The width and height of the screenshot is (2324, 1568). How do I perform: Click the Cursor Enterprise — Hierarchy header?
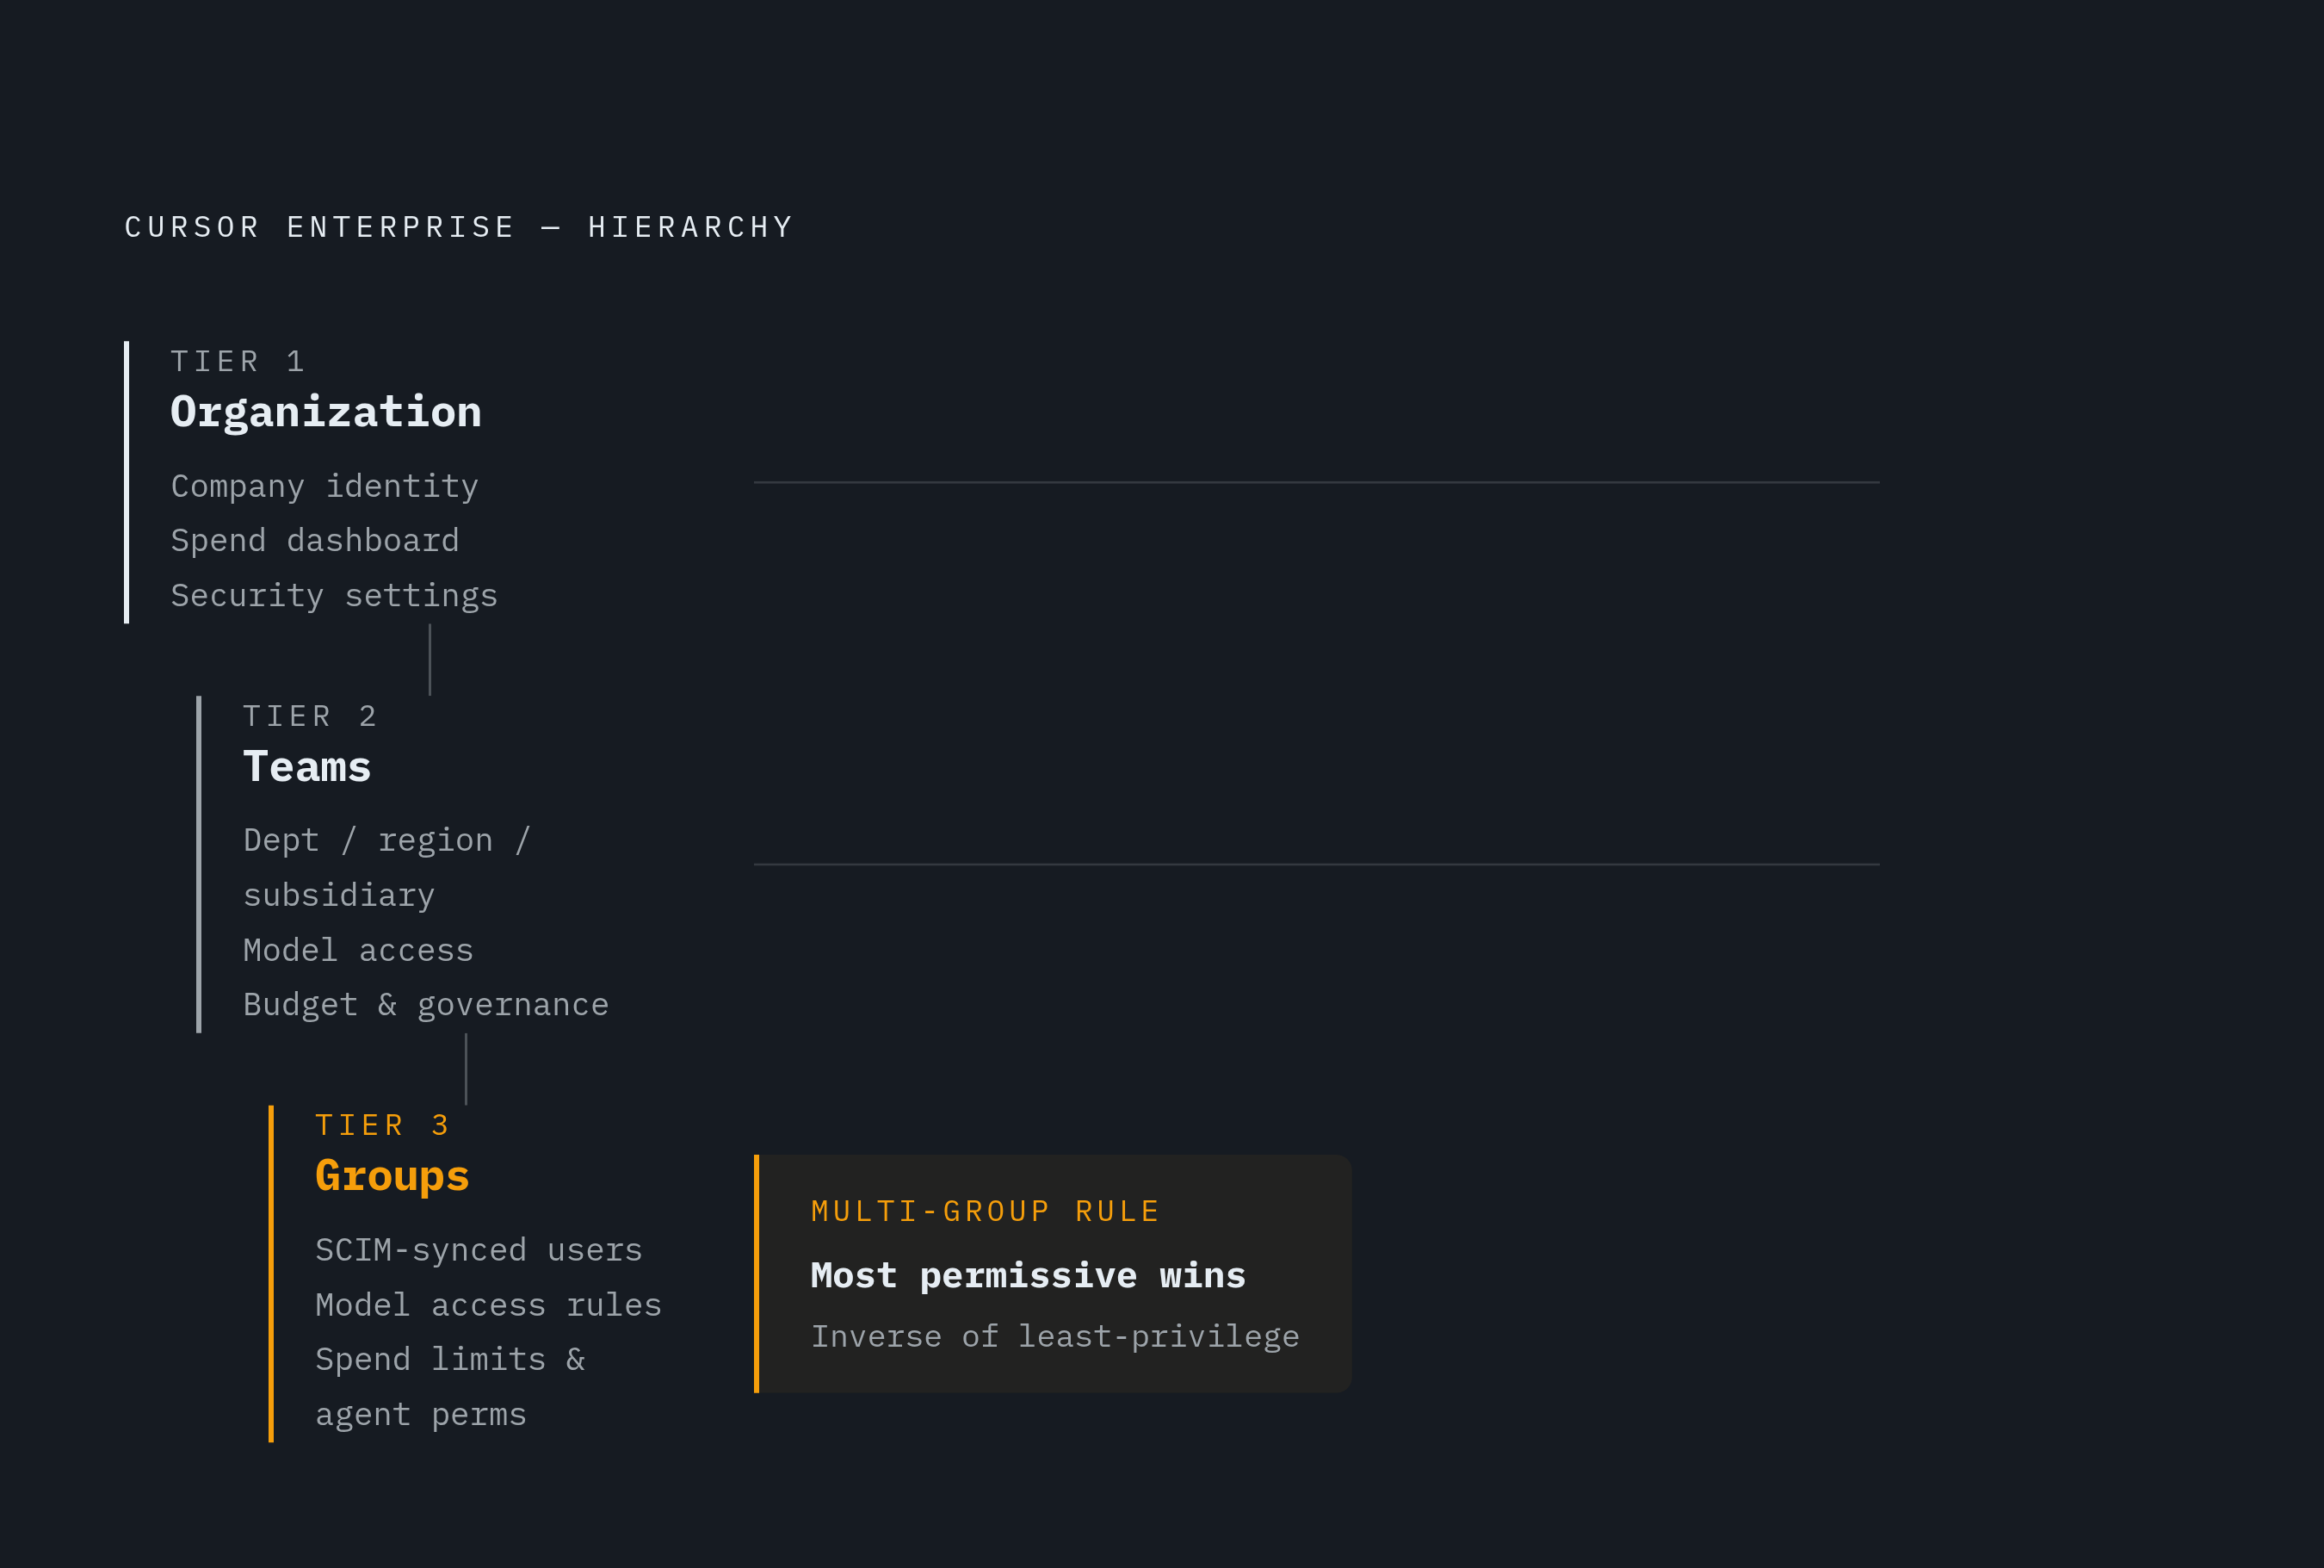(459, 228)
